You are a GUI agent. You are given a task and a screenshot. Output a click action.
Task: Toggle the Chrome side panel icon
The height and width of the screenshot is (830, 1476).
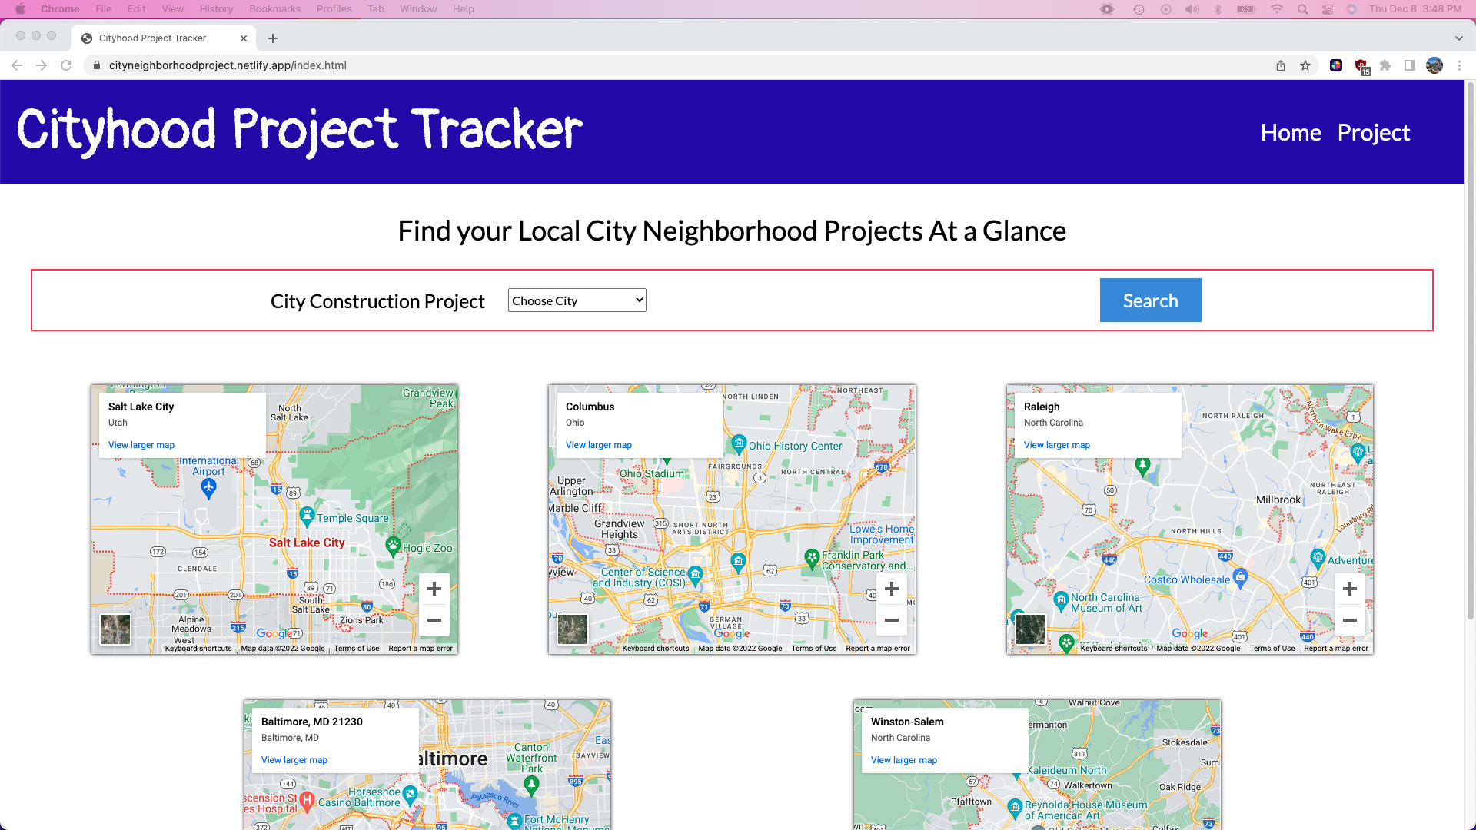(1410, 65)
